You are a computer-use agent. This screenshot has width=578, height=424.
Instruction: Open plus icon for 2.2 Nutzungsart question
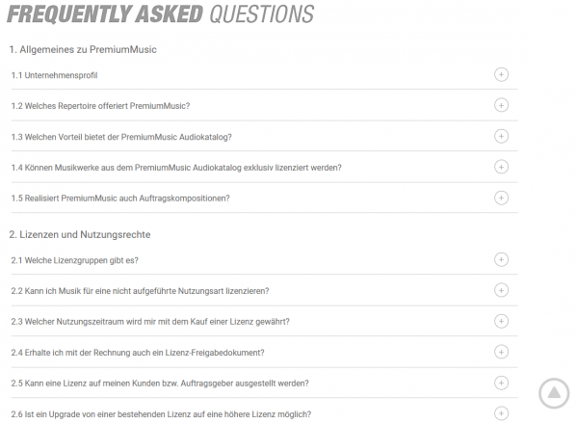(501, 290)
